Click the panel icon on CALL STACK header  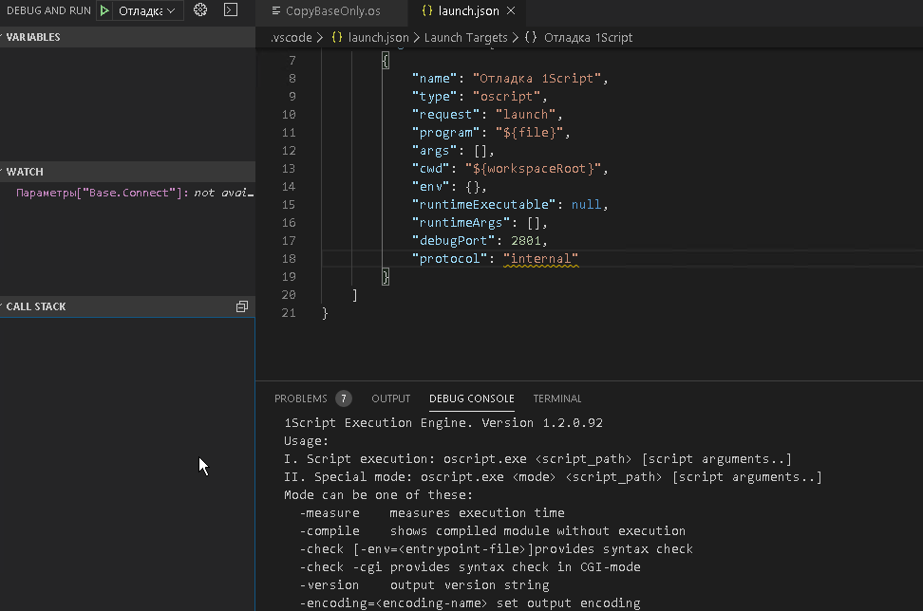pyautogui.click(x=242, y=306)
